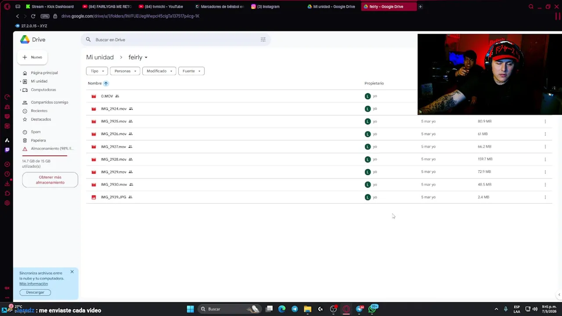Click the search options filter icon
The height and width of the screenshot is (316, 562).
tap(263, 39)
